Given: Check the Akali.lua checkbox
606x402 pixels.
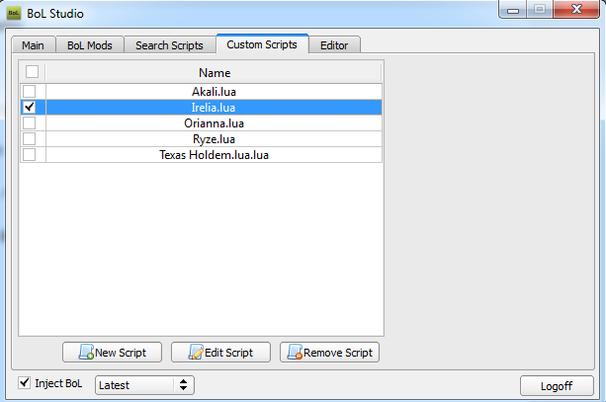Looking at the screenshot, I should click(x=29, y=92).
